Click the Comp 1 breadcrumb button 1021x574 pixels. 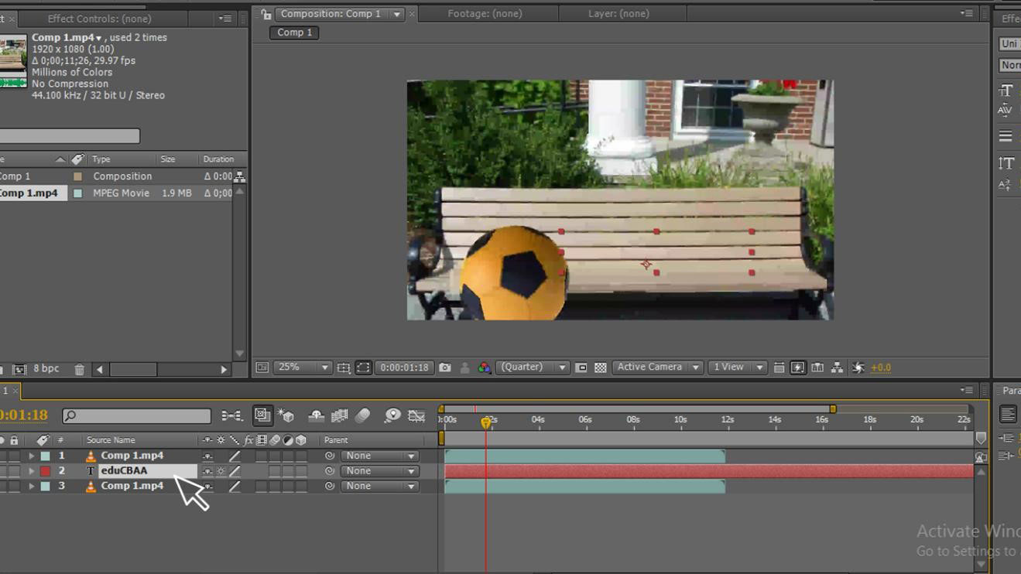click(295, 32)
